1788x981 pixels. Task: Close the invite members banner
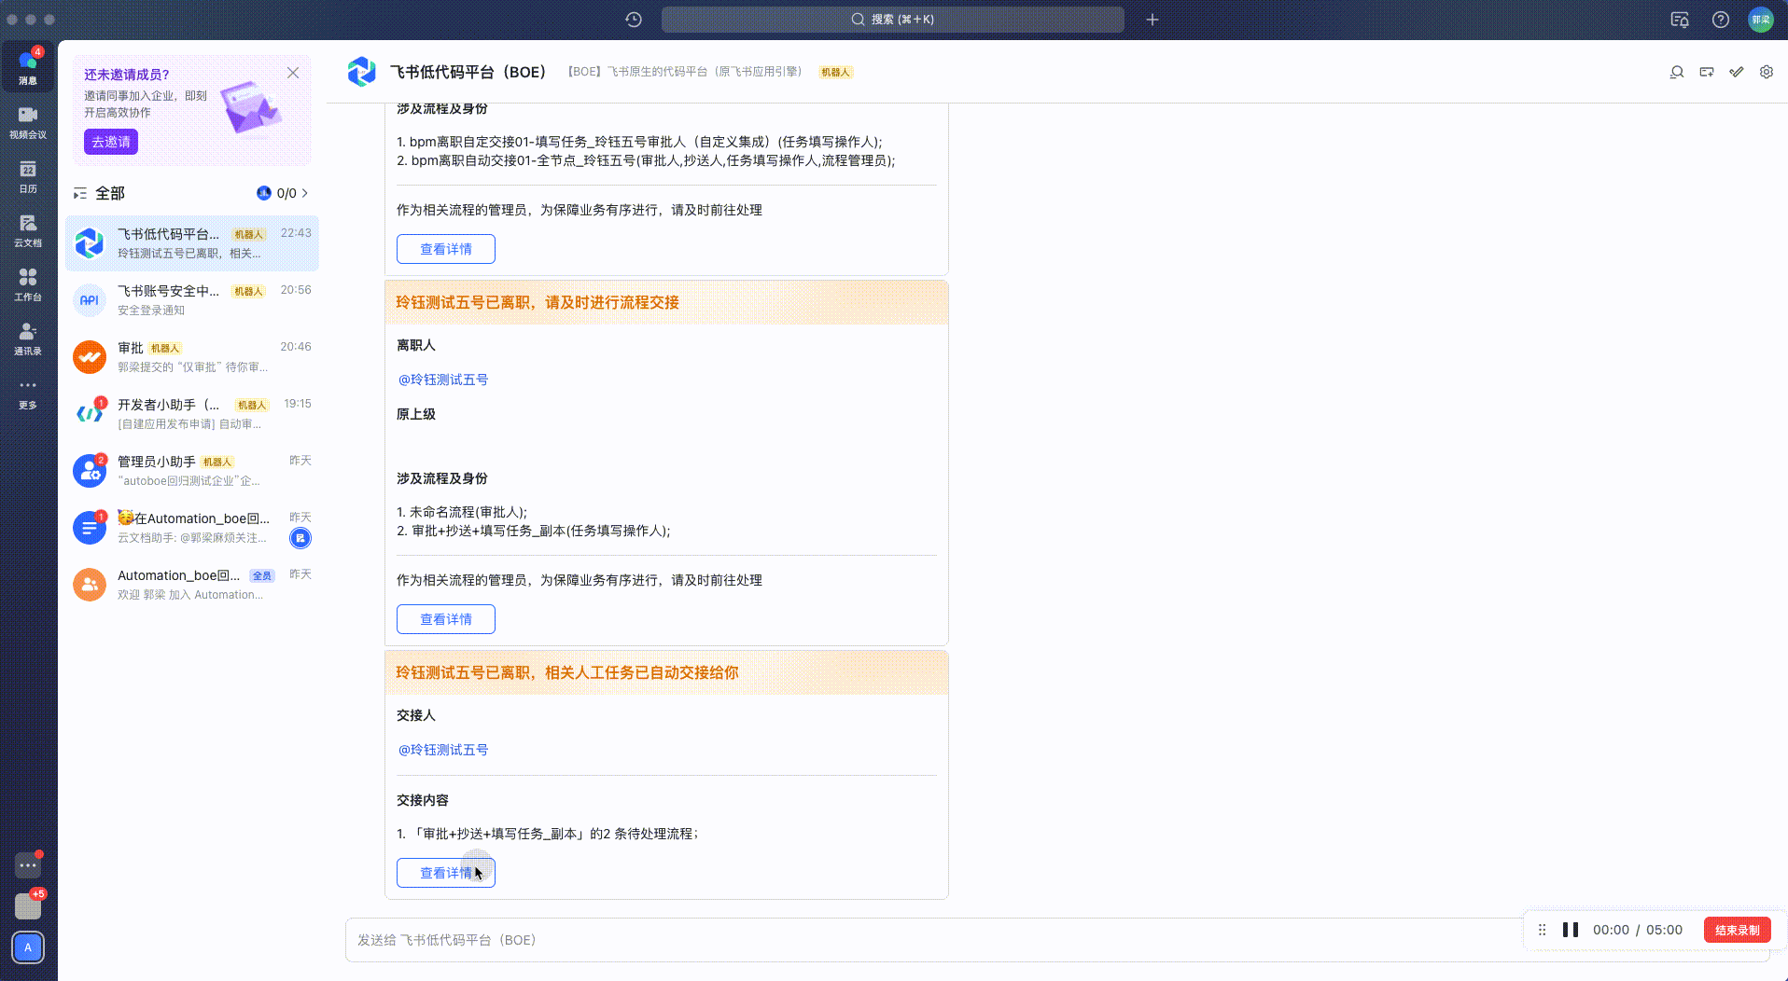[293, 73]
